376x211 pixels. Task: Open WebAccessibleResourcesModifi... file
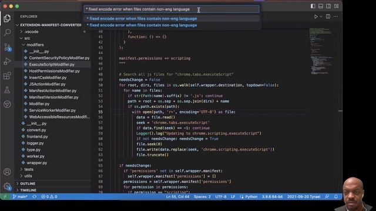pos(59,117)
